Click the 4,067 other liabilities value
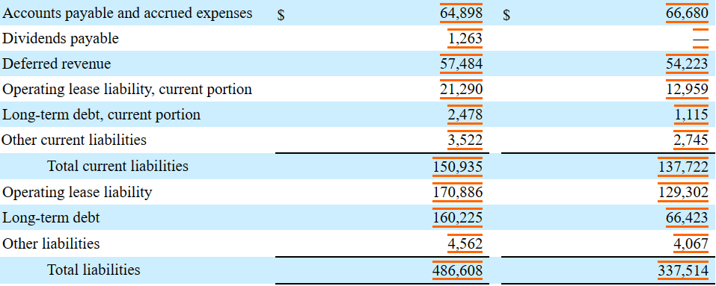 (x=691, y=243)
